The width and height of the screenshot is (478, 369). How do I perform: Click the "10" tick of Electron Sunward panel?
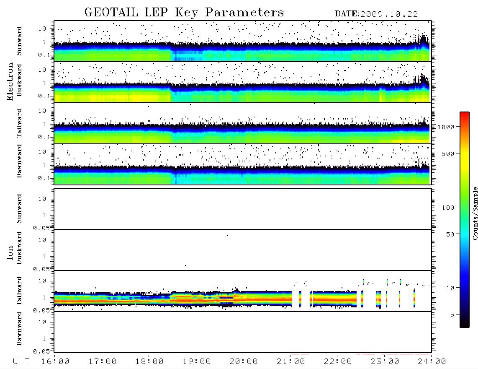click(x=42, y=29)
